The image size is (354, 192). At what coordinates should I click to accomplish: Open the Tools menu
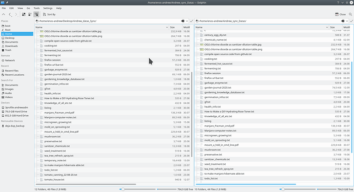tap(36, 8)
